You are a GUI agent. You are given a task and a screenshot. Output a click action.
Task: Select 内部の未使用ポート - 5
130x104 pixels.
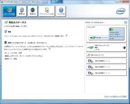click(106, 73)
